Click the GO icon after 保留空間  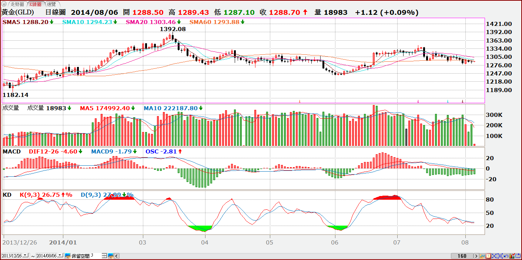pos(111,256)
